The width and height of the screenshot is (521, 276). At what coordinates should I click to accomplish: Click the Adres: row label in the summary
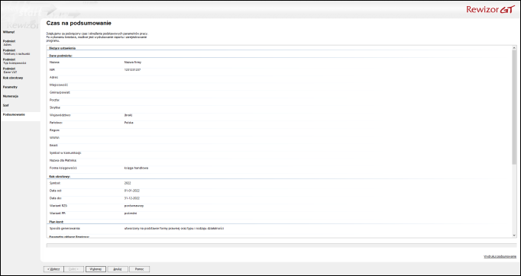click(x=53, y=77)
